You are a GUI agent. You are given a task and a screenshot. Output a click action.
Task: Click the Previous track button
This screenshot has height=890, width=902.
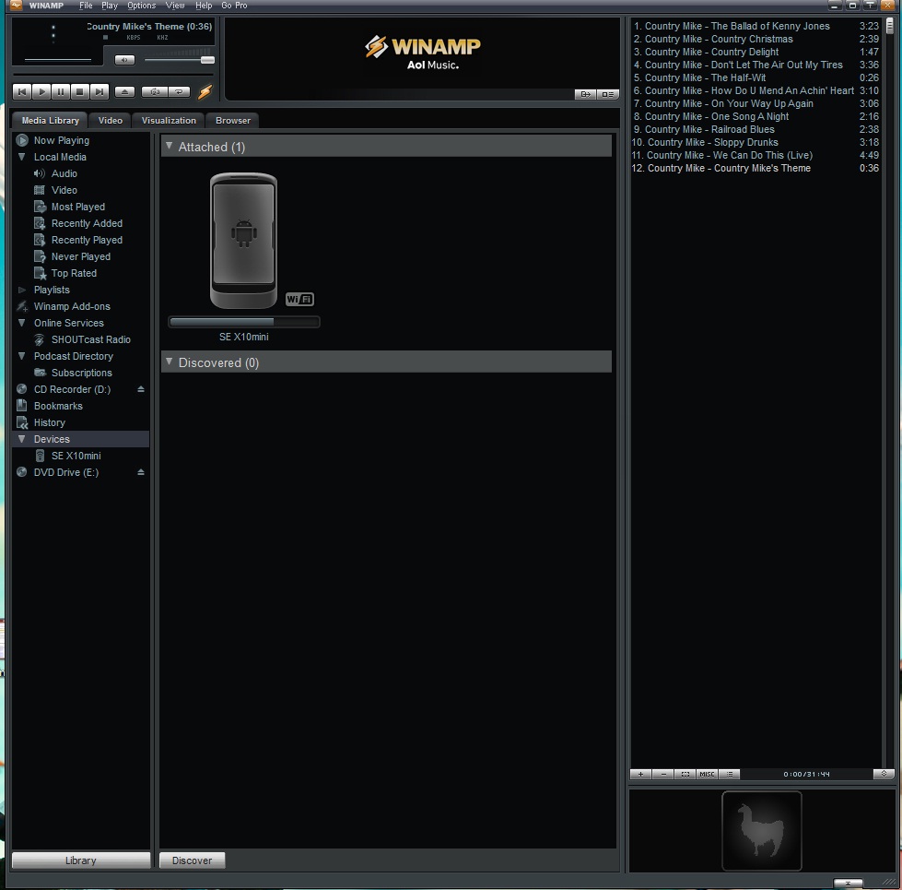click(x=22, y=91)
